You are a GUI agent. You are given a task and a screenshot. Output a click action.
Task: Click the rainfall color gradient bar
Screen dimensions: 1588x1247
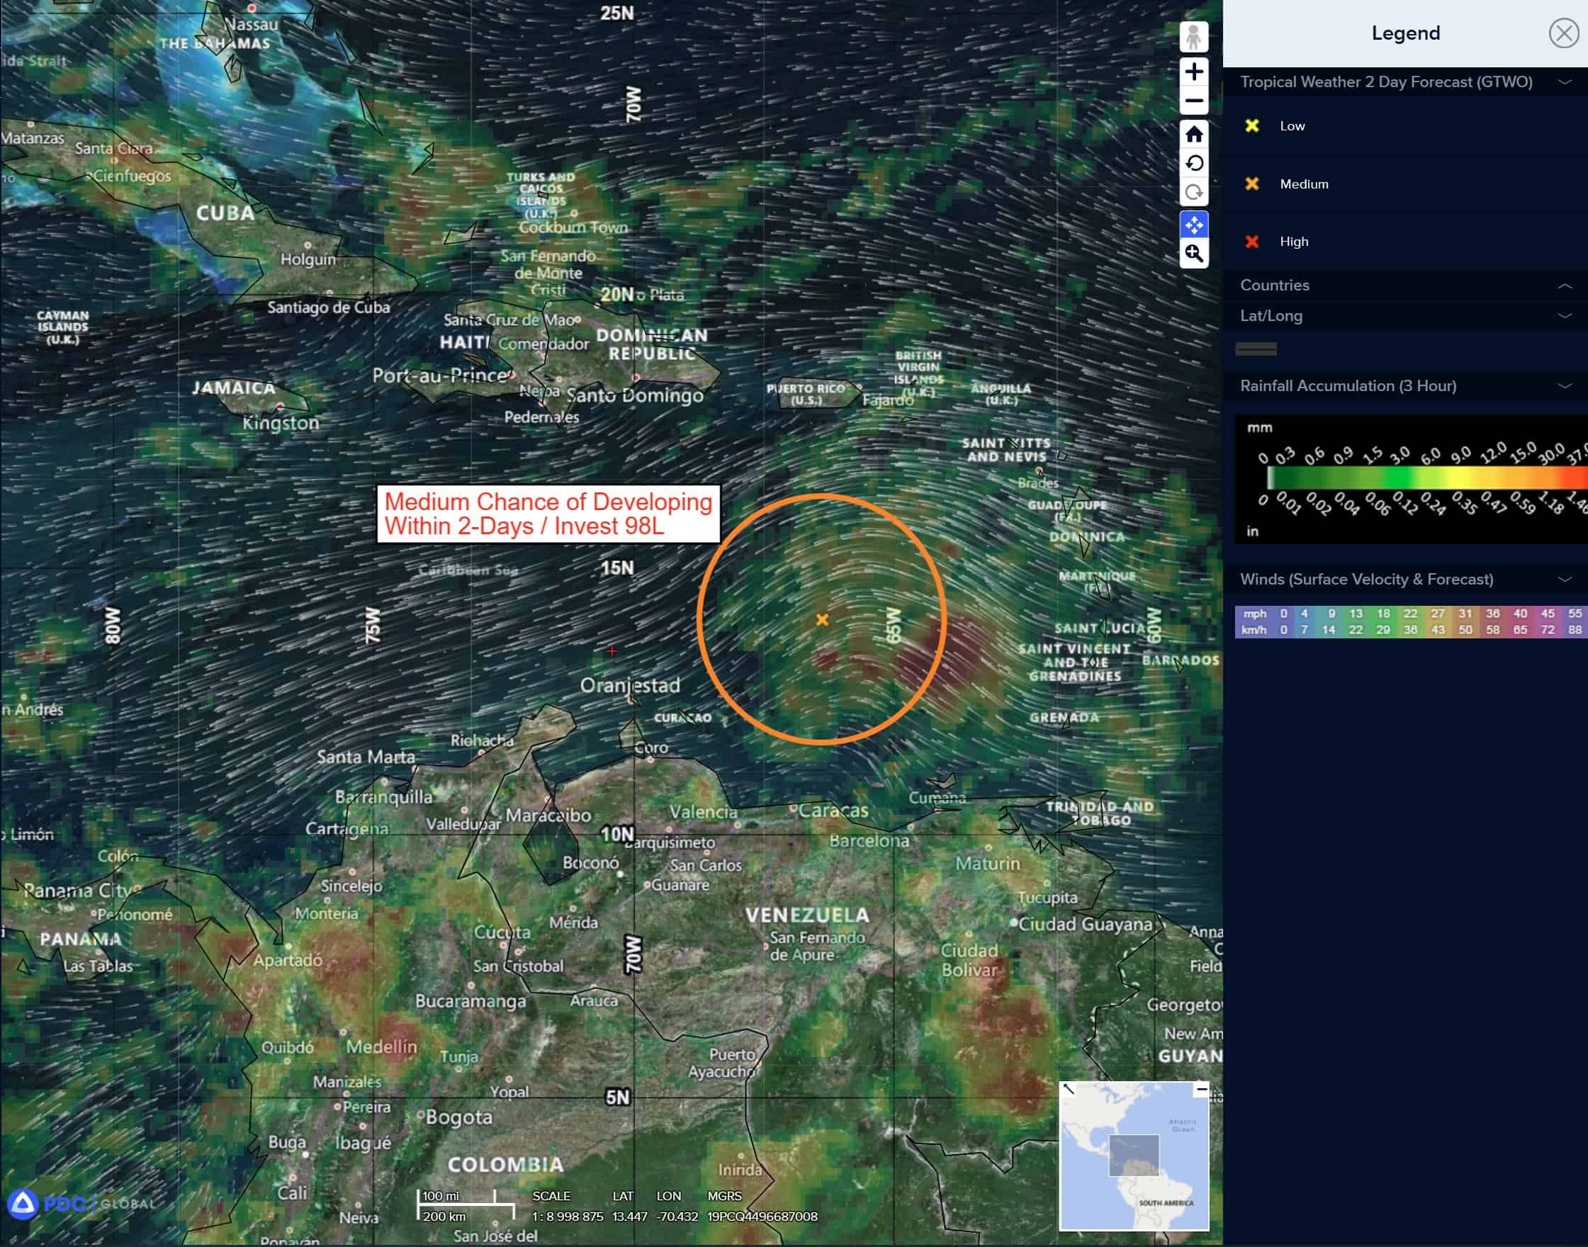click(x=1424, y=478)
